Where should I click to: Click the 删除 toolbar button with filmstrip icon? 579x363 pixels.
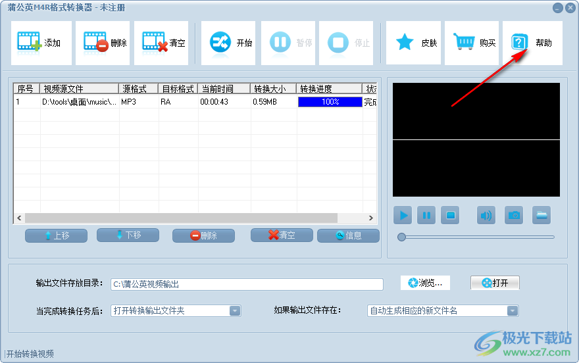[x=103, y=43]
